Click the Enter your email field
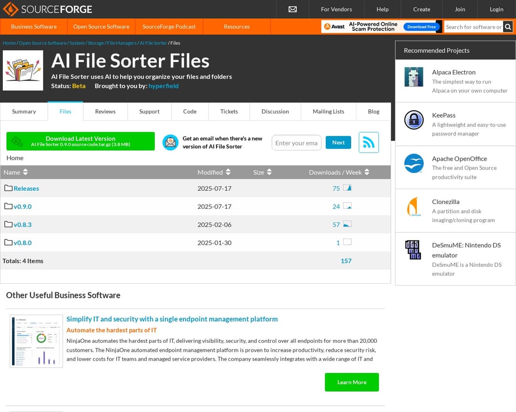 click(x=297, y=143)
